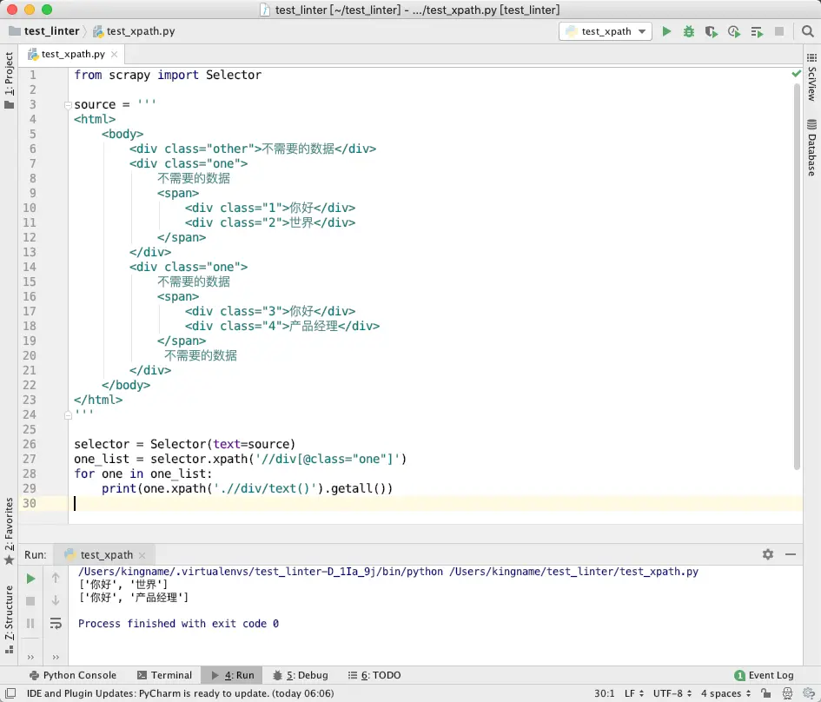Open the Database side panel
This screenshot has width=821, height=702.
pyautogui.click(x=811, y=148)
